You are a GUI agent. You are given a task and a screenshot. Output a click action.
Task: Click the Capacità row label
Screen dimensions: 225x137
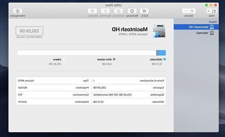158,88
